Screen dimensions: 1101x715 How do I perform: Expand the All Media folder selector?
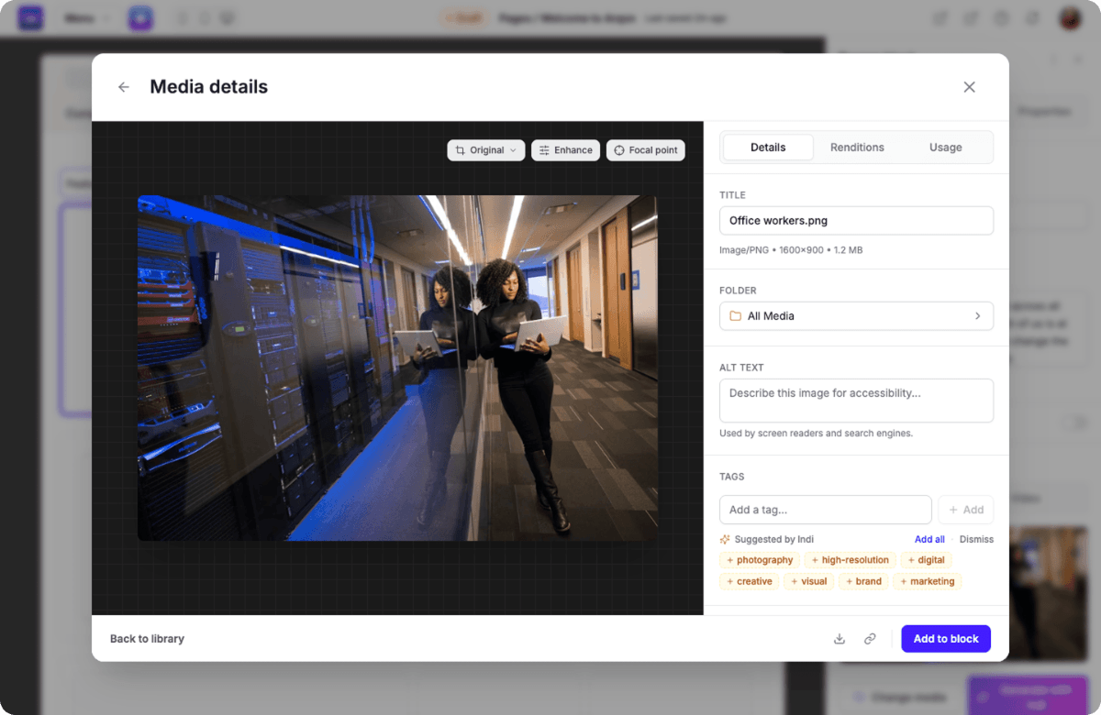[x=856, y=316]
